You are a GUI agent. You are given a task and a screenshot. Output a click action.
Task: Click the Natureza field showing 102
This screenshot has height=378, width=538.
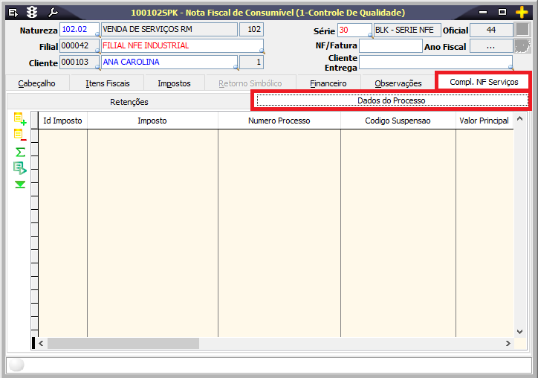pyautogui.click(x=251, y=30)
